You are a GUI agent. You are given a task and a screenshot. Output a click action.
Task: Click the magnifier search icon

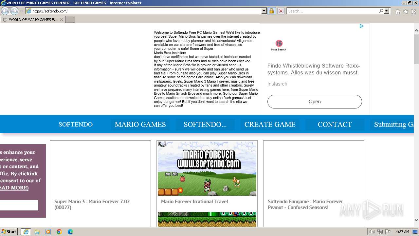click(381, 11)
